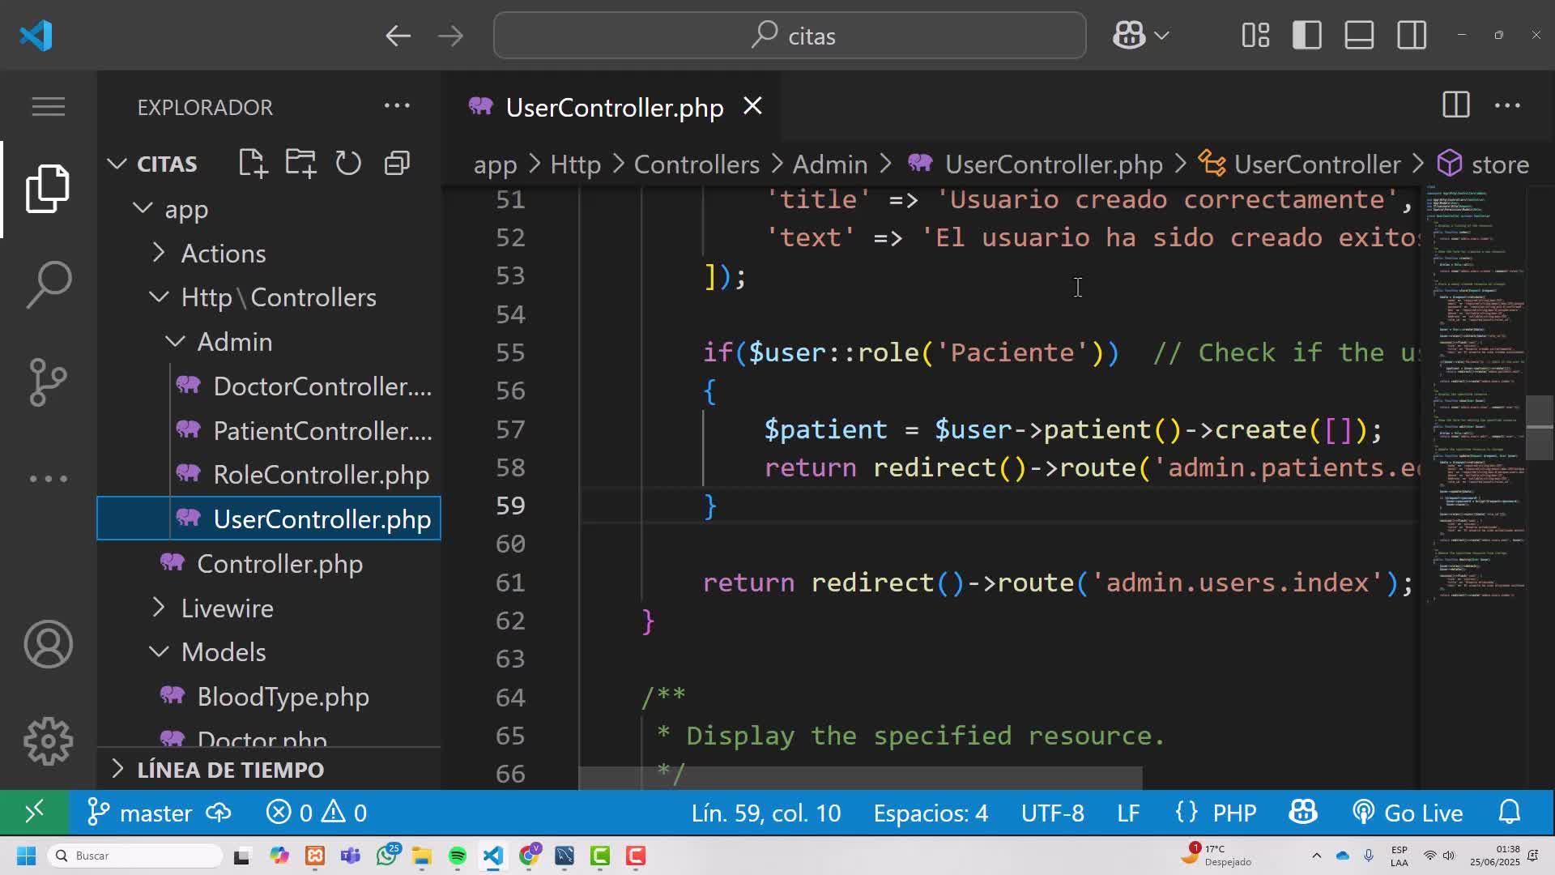Select the UserController.php editor tab
The height and width of the screenshot is (875, 1555).
[611, 107]
